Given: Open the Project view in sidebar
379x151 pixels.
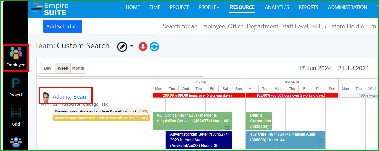Looking at the screenshot, I should [16, 87].
